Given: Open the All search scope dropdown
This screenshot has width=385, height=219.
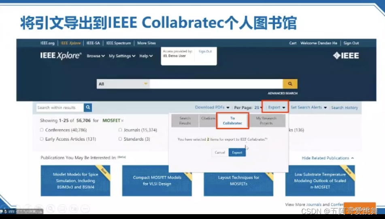Looking at the screenshot, I should pos(123,84).
